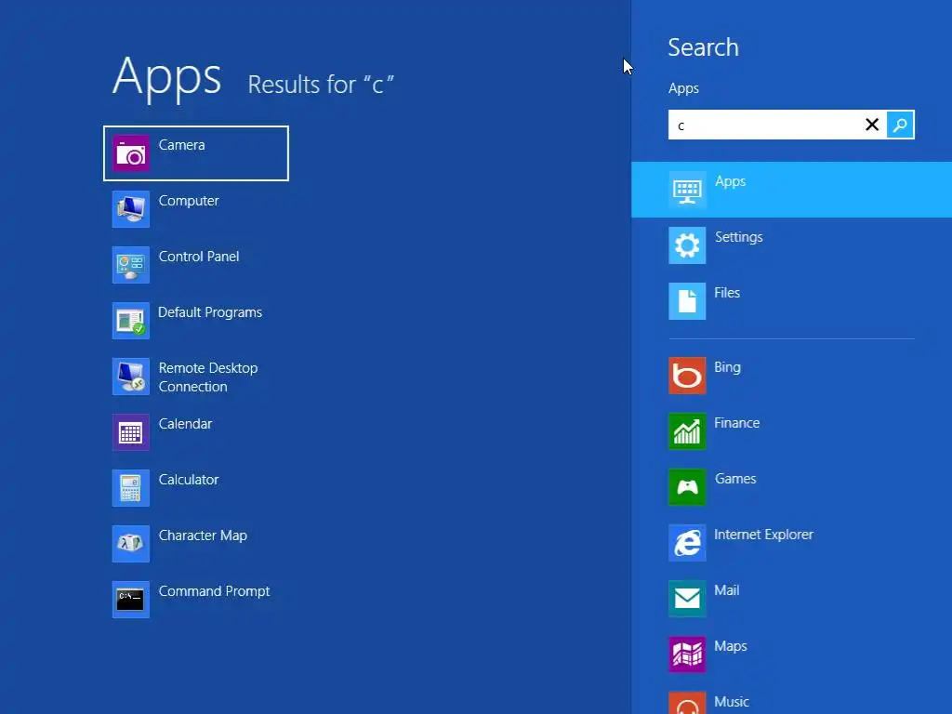Viewport: 952px width, 714px height.
Task: Open the Computer icon
Action: tap(130, 209)
